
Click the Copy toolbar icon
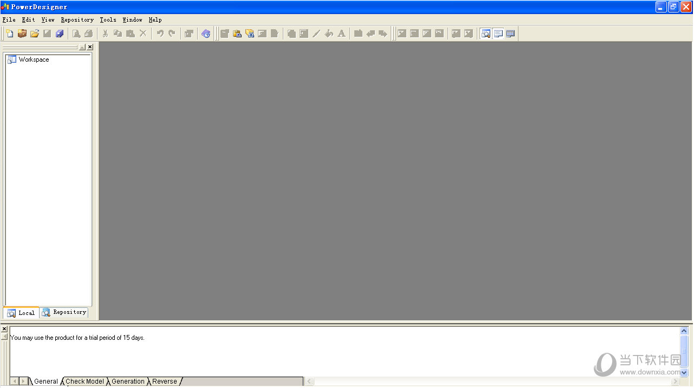click(118, 34)
